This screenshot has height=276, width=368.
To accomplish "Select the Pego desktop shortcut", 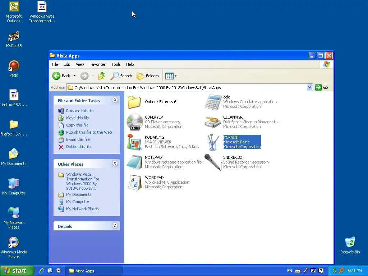I will (x=14, y=69).
